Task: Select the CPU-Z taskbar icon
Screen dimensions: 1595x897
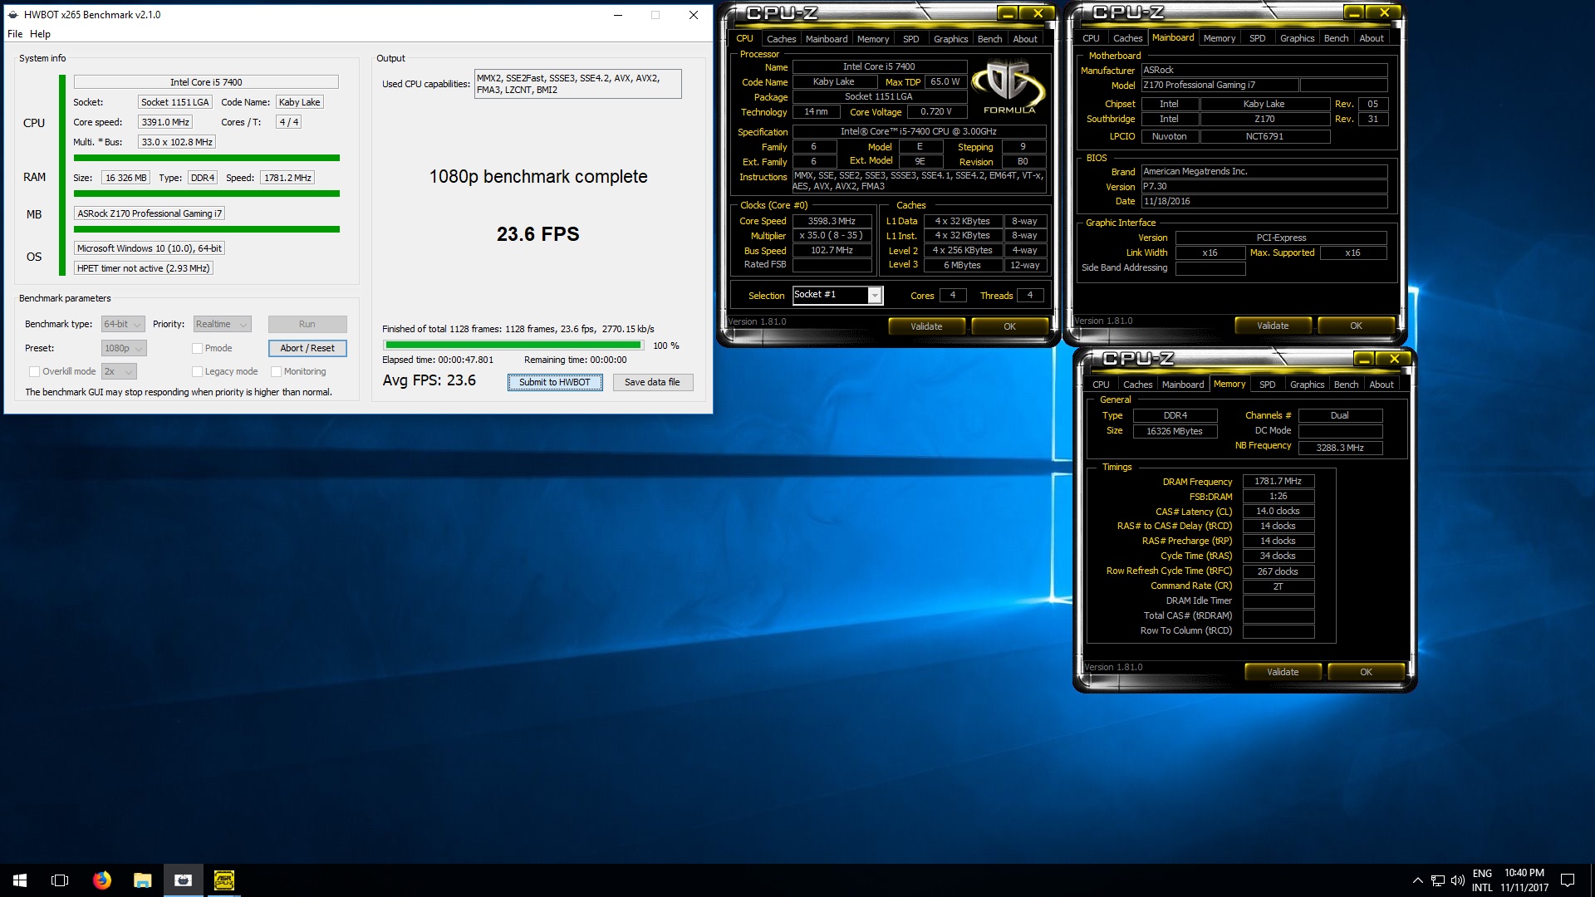Action: tap(224, 880)
